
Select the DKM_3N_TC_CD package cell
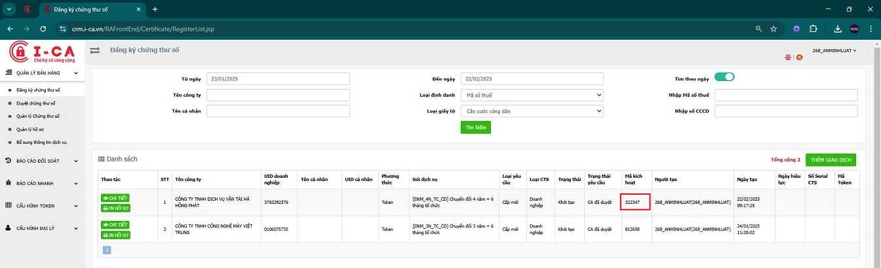click(x=453, y=229)
